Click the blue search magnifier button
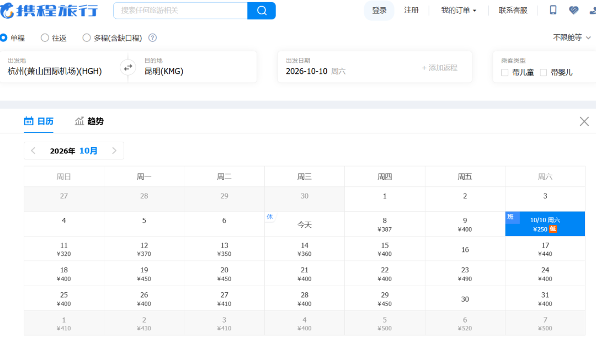 pos(262,10)
